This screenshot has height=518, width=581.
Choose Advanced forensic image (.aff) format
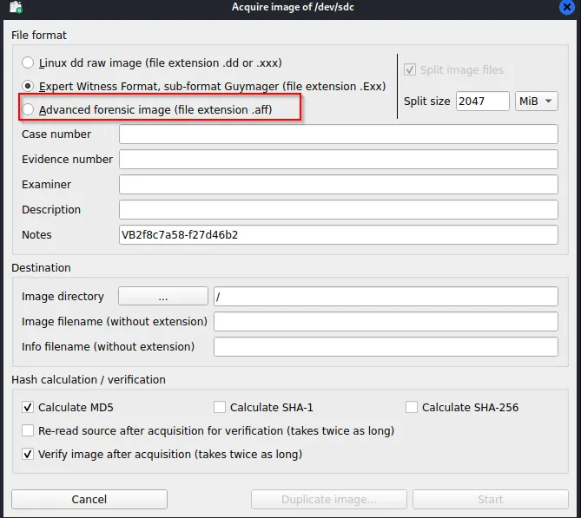coord(29,109)
